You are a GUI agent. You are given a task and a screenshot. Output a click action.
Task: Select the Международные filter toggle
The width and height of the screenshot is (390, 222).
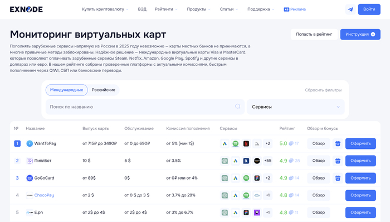click(x=67, y=90)
